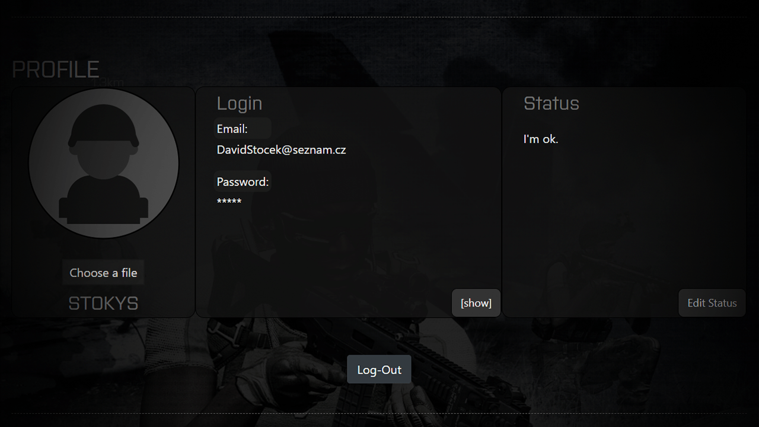Click the STOKYS username label
This screenshot has height=427, width=759.
coord(103,303)
